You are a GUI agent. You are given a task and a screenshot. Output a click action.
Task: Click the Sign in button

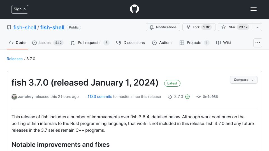20,9
